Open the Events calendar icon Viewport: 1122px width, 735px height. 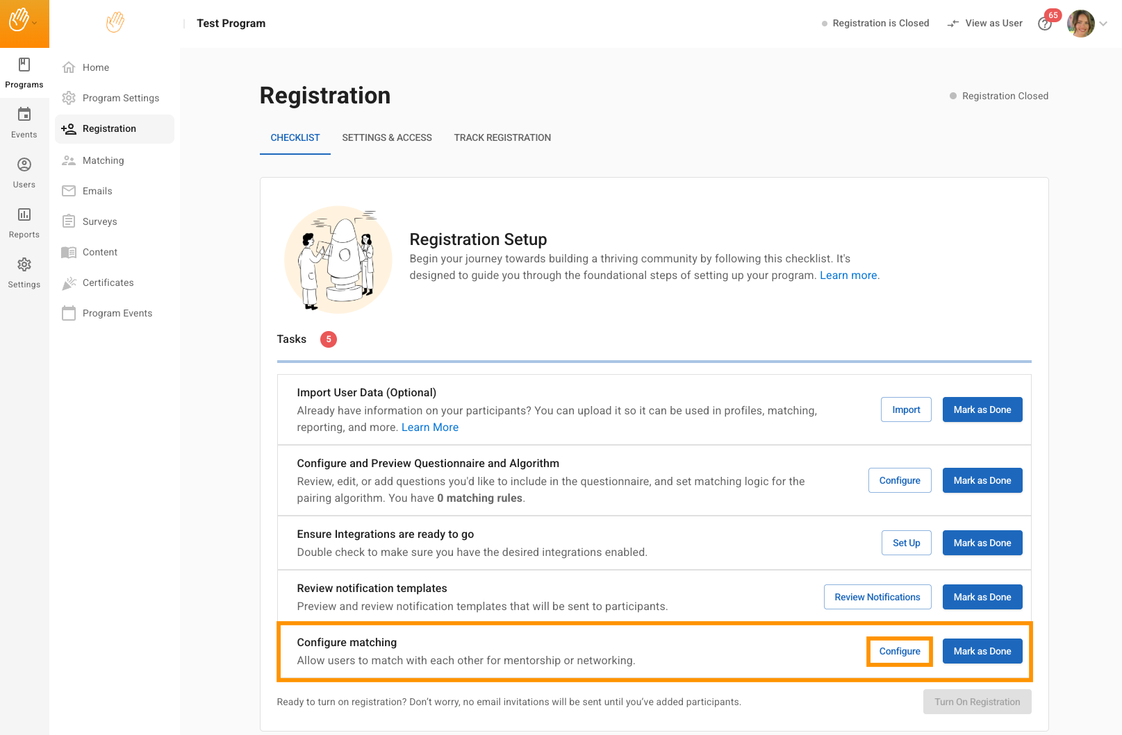pos(24,115)
